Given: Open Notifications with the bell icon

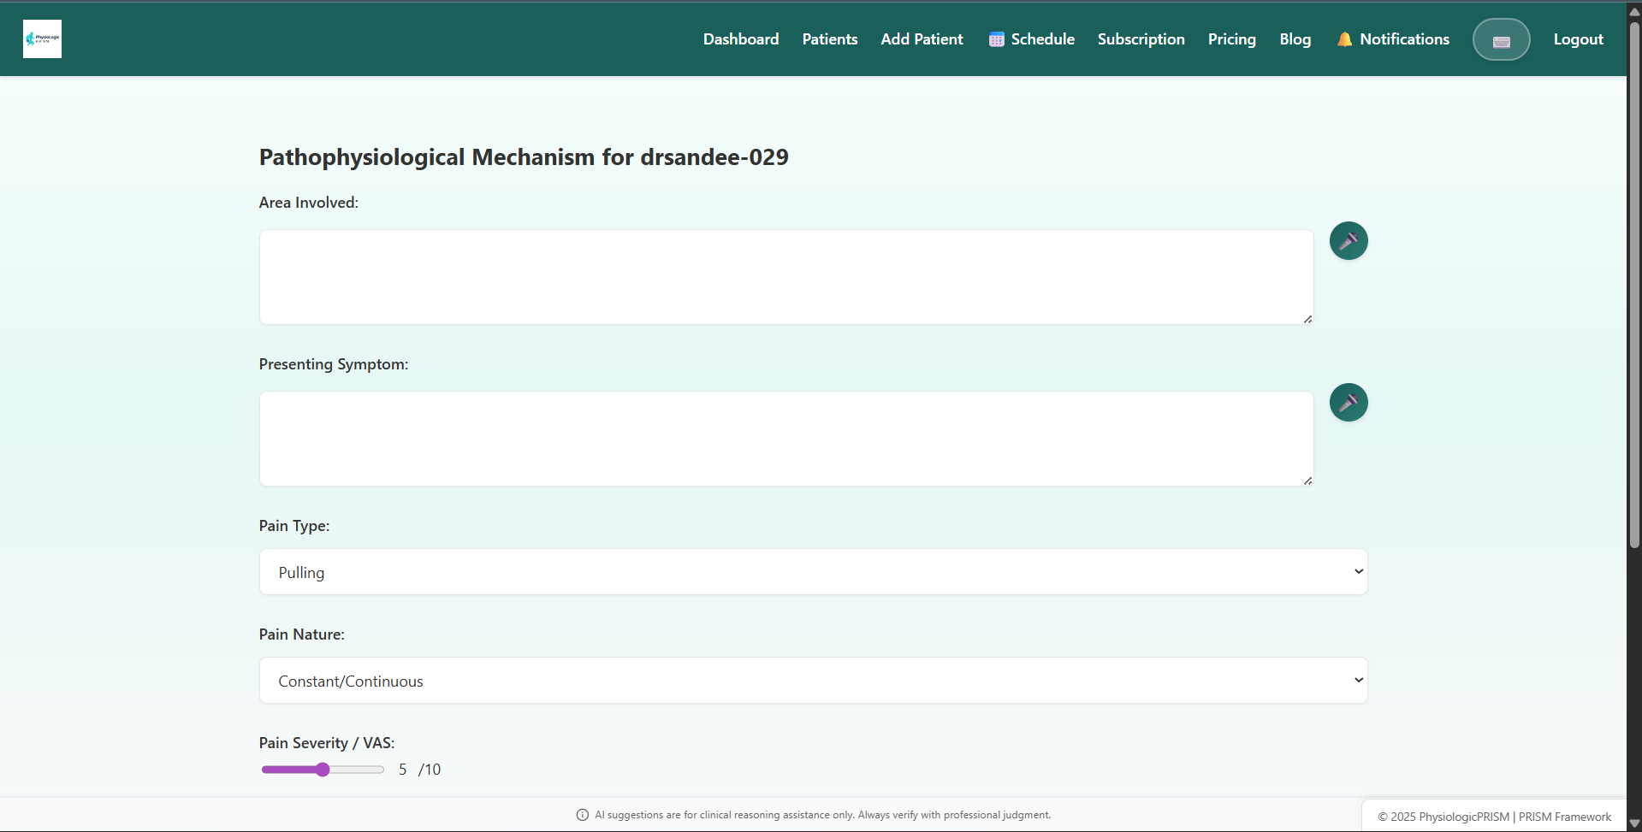Looking at the screenshot, I should tap(1344, 39).
